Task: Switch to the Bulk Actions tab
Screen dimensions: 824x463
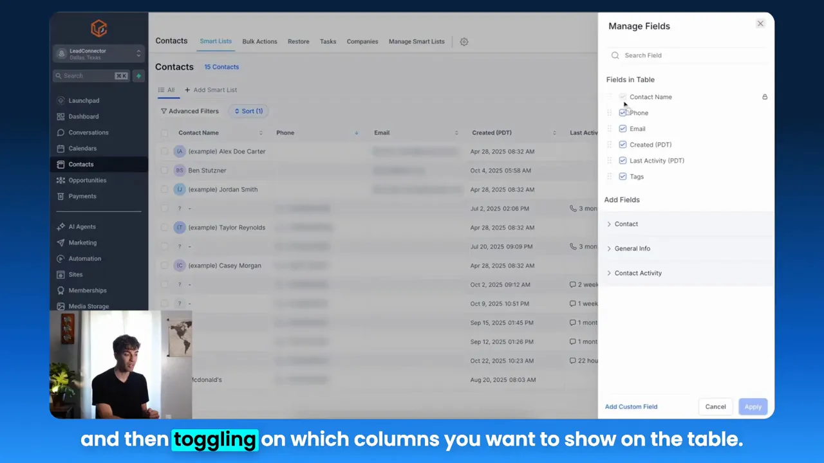Action: (x=259, y=41)
